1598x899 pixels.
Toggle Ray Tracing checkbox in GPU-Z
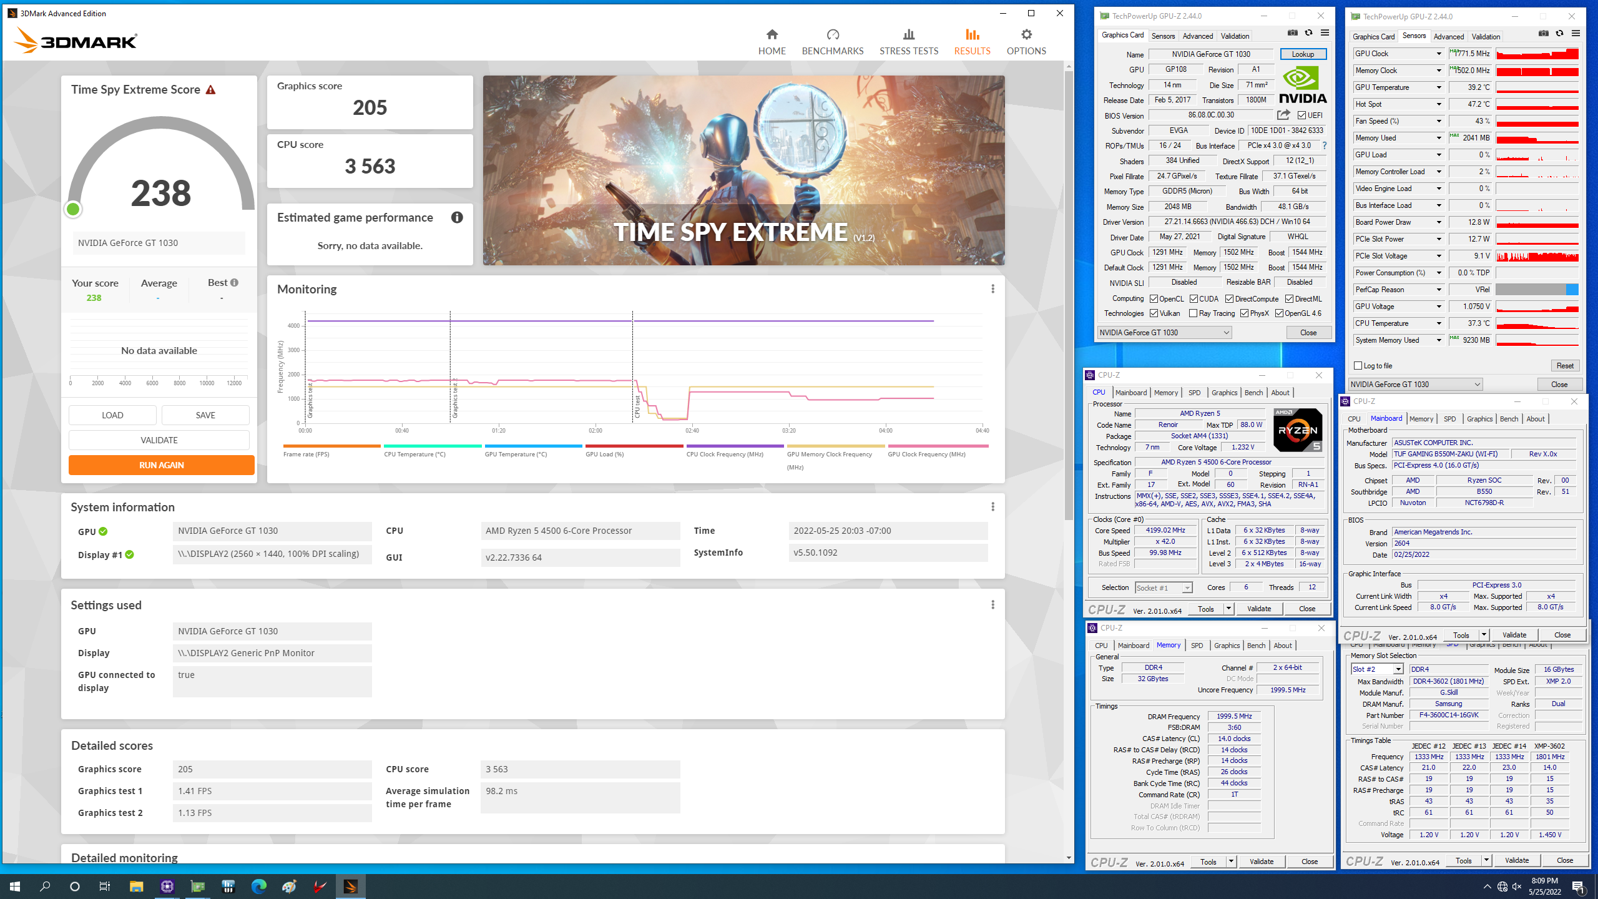[x=1194, y=313]
